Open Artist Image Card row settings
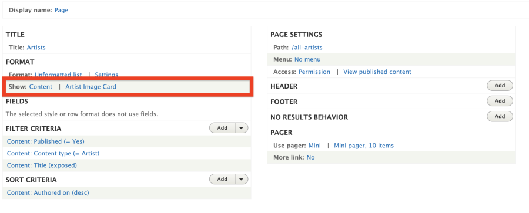This screenshot has height=213, width=529. coord(91,87)
